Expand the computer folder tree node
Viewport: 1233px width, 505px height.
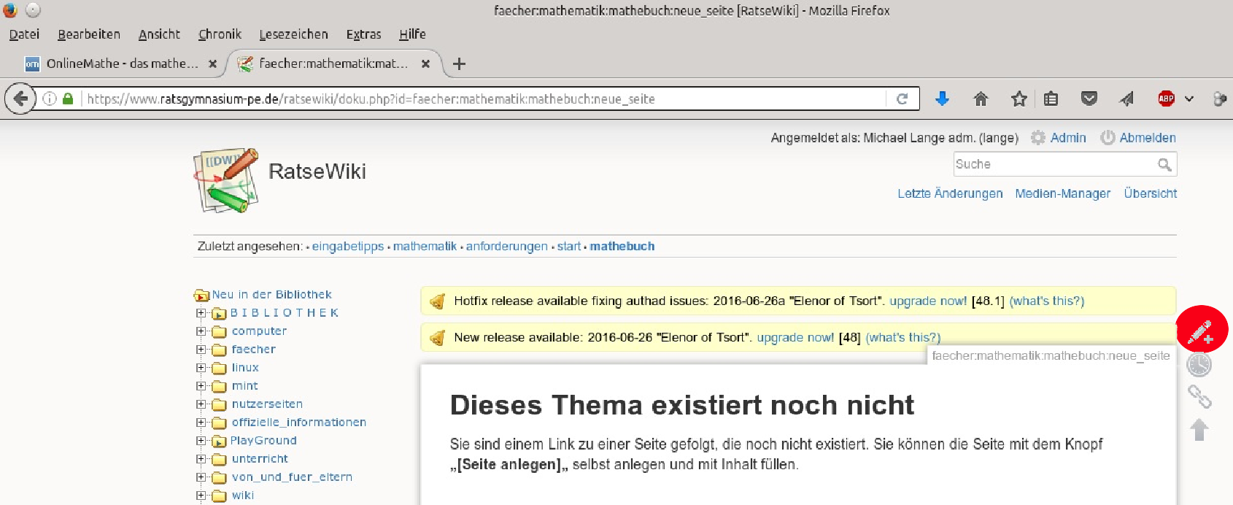point(201,331)
